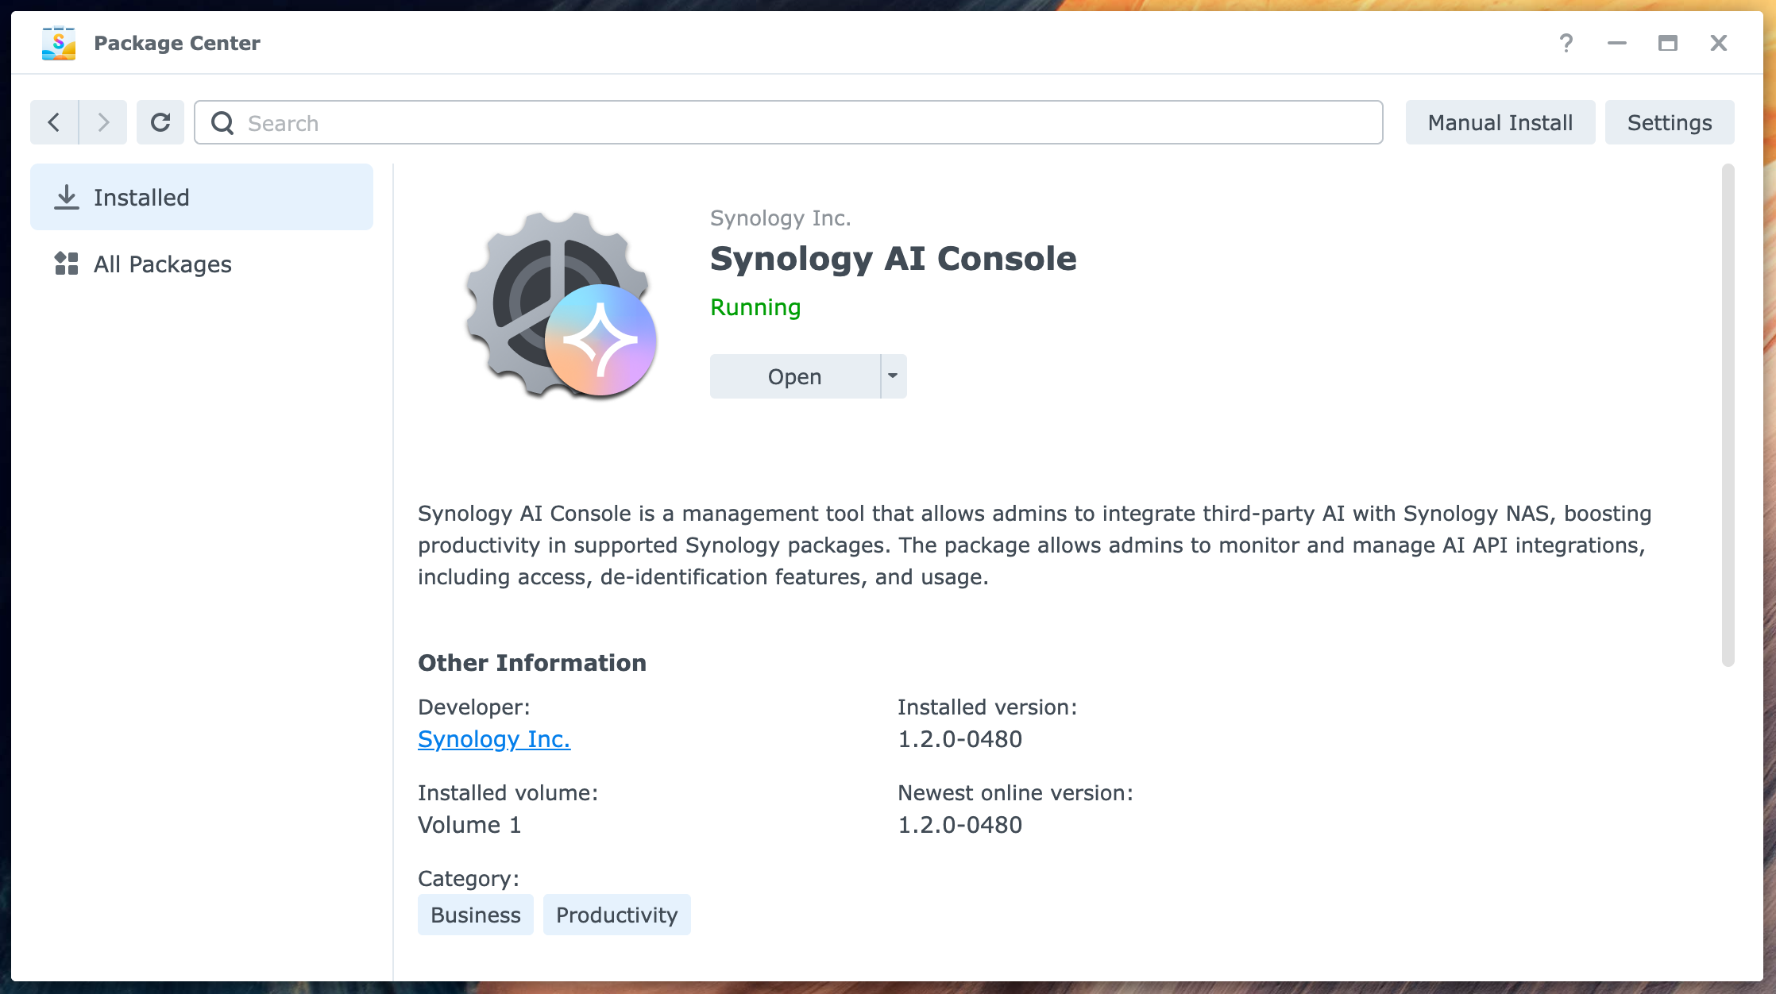Expand the dropdown next to Open
The image size is (1776, 994).
point(892,376)
